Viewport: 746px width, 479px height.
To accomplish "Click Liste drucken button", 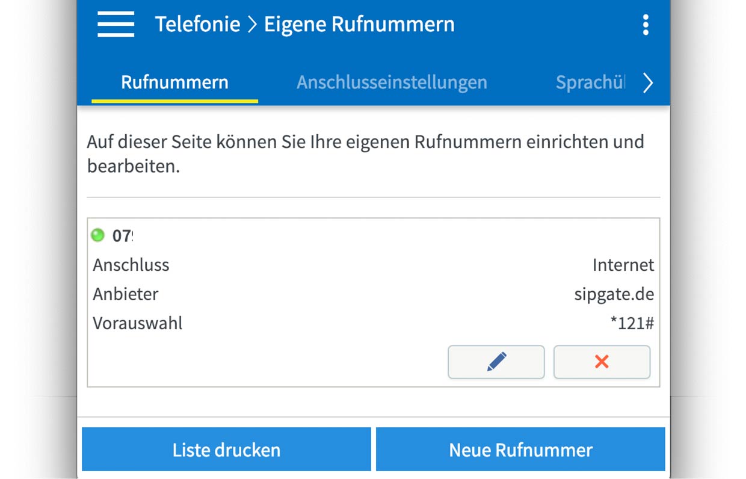I will [x=226, y=450].
